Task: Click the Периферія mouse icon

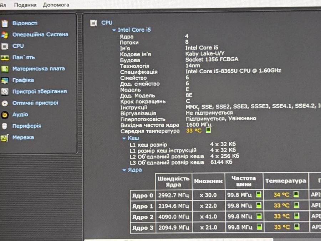Action: pyautogui.click(x=5, y=126)
